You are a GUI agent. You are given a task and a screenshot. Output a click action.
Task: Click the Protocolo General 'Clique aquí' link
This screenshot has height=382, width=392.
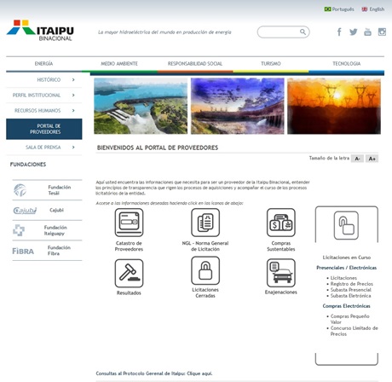point(199,373)
